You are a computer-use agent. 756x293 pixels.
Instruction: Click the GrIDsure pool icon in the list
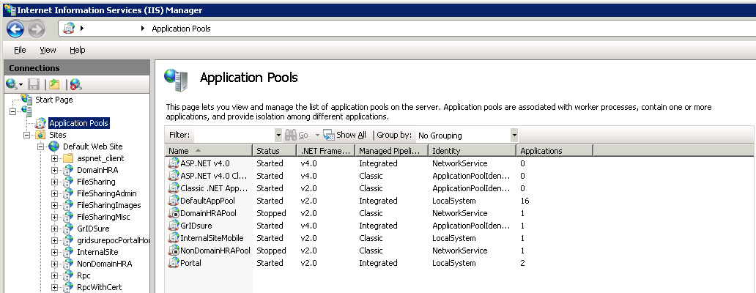pyautogui.click(x=174, y=226)
